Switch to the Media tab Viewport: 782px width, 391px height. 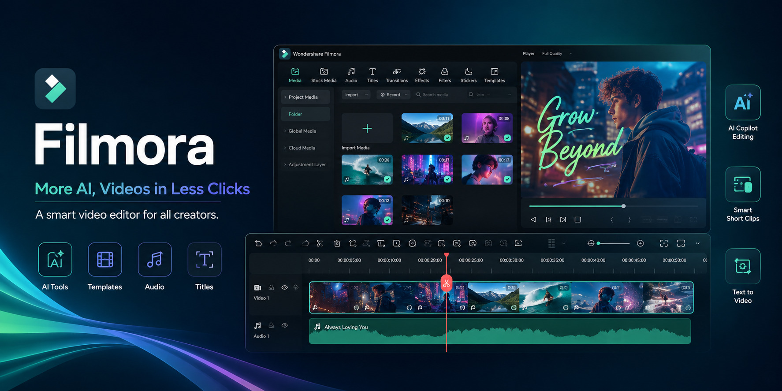tap(295, 75)
